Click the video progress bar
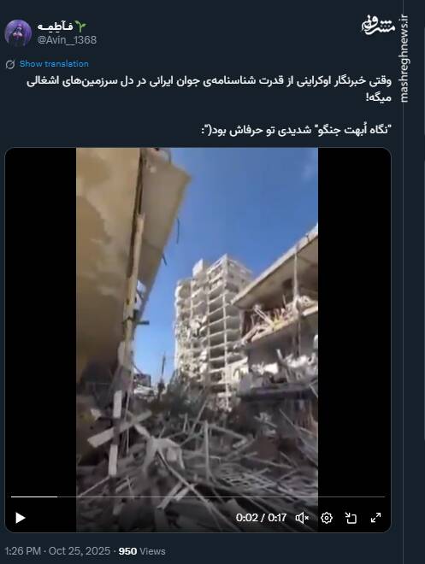Screen dimensions: 425x564 (198, 496)
